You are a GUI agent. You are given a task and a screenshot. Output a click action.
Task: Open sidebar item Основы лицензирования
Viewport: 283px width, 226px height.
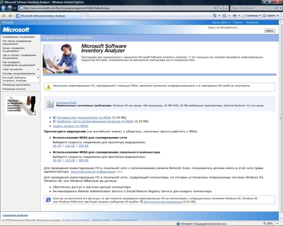(18, 73)
